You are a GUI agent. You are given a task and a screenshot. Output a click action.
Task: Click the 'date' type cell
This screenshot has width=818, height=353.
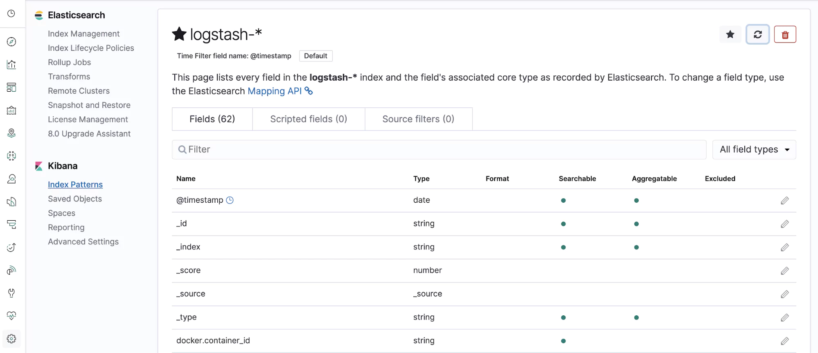pyautogui.click(x=421, y=200)
